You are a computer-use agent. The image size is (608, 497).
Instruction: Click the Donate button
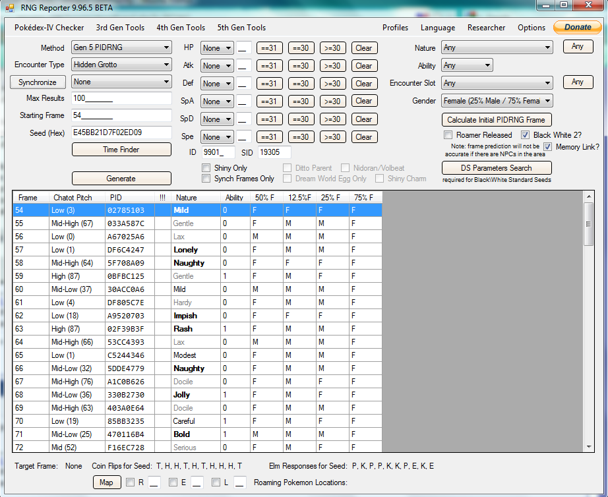tap(578, 27)
